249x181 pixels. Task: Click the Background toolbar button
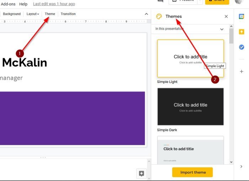point(12,14)
